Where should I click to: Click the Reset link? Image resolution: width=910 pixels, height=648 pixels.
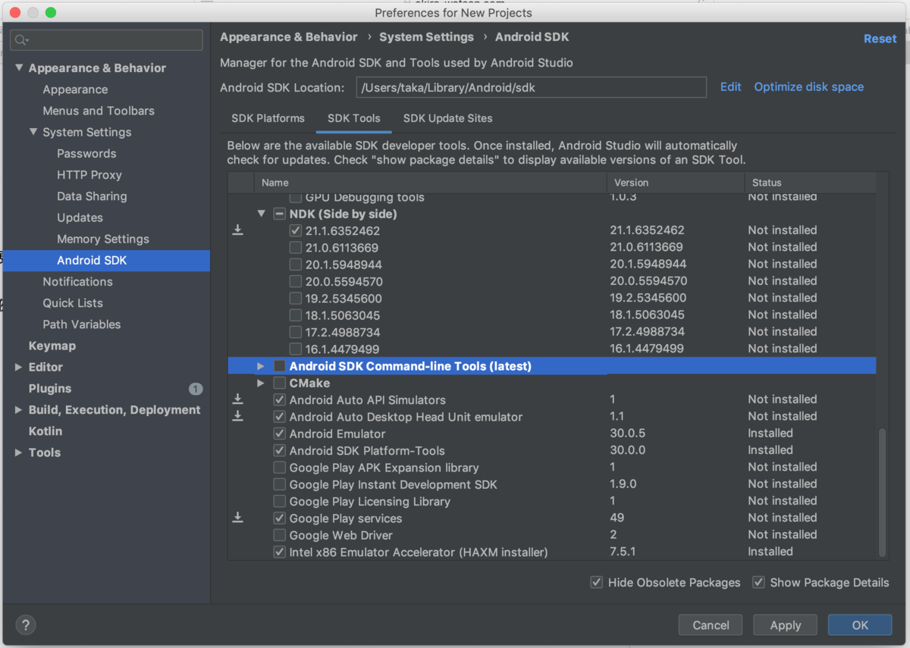pyautogui.click(x=880, y=39)
